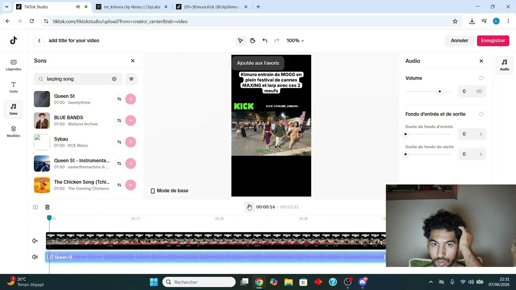Preview The Chicken Song thumbnail
The image size is (516, 290).
42,185
